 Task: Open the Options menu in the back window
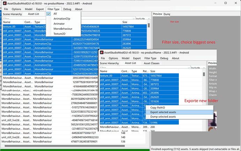pyautogui.click(x=16, y=9)
